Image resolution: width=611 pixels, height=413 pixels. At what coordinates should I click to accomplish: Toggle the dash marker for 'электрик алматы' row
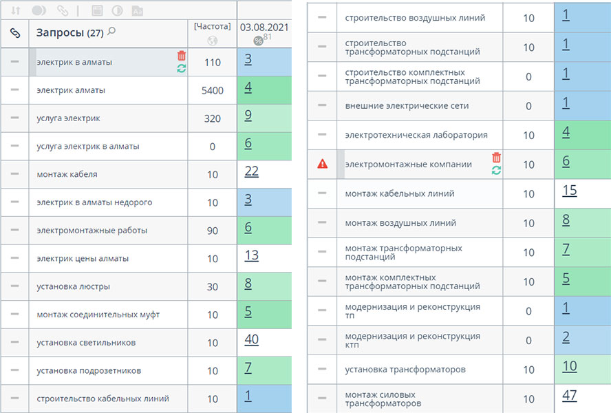coord(14,90)
